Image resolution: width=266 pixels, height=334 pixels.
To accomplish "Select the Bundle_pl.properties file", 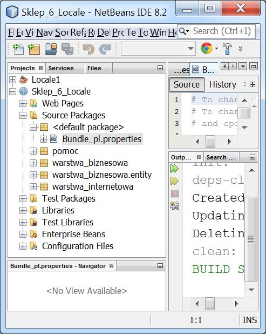I will coord(102,139).
